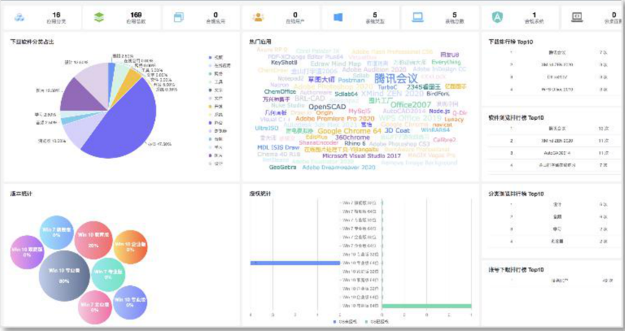The width and height of the screenshot is (625, 331).
Task: Click Everything in the word cloud
Action: pos(446,62)
